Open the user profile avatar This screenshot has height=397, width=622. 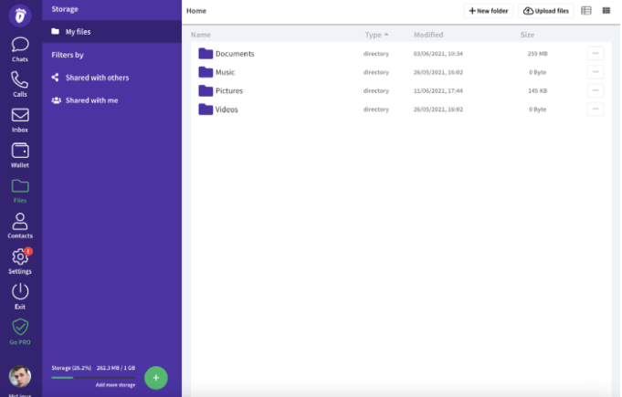20,376
